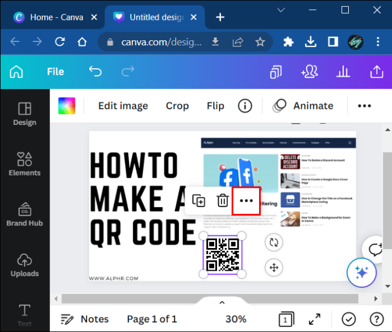This screenshot has height=332, width=392.
Task: Open the Magic assistant sparkle button
Action: coord(361,272)
